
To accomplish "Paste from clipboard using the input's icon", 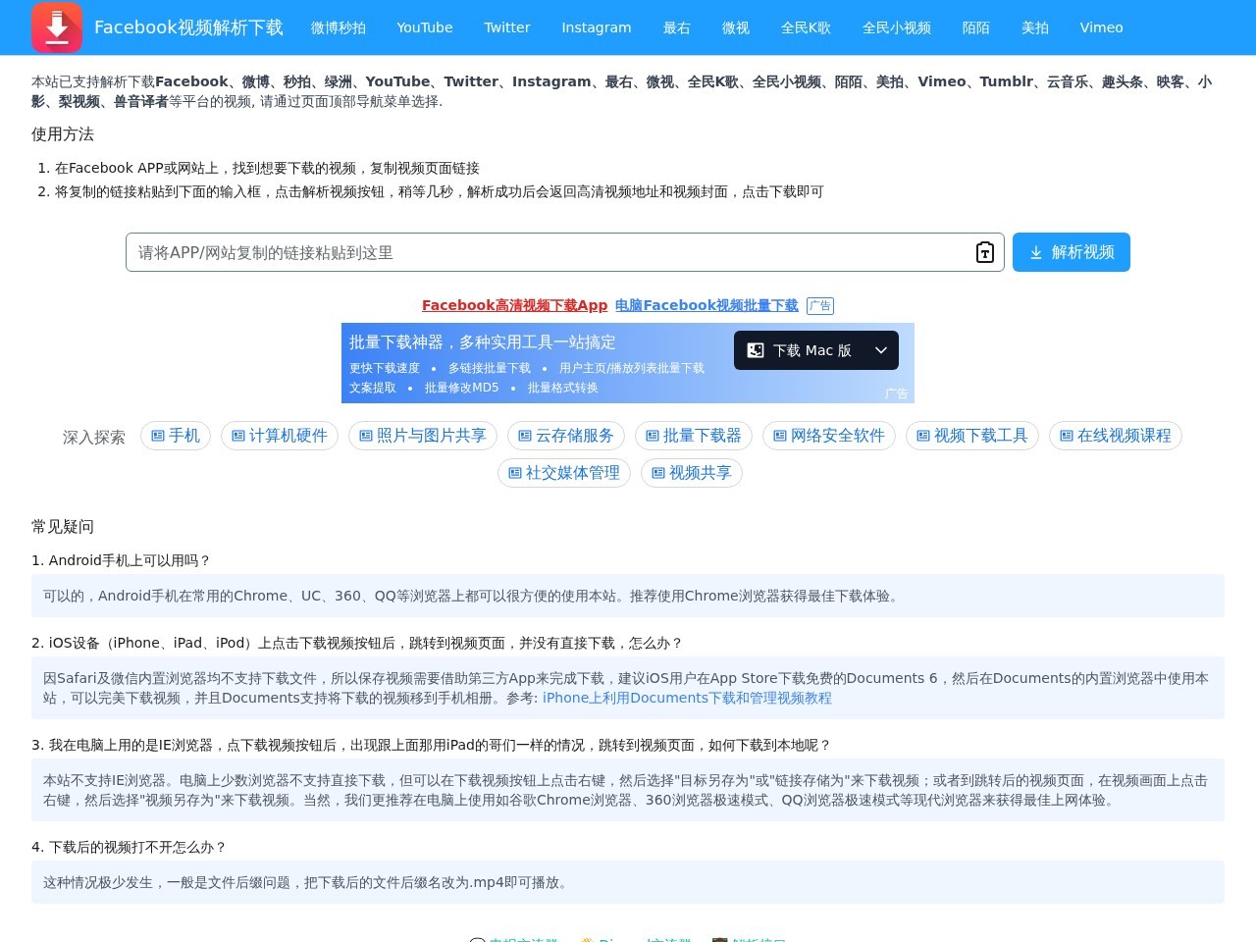I will pyautogui.click(x=985, y=252).
